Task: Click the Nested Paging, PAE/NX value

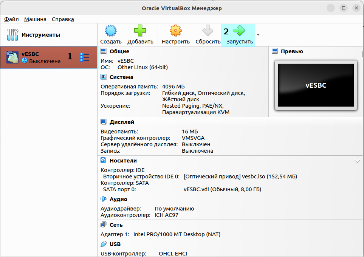Action: tap(193, 106)
